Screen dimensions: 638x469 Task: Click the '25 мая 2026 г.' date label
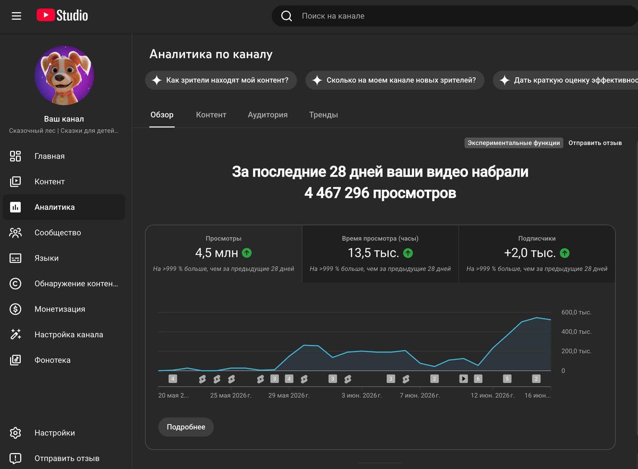(x=231, y=396)
